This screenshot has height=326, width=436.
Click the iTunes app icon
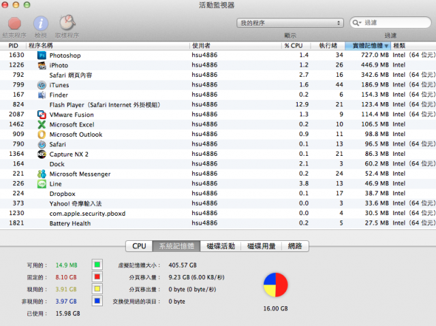coord(42,85)
